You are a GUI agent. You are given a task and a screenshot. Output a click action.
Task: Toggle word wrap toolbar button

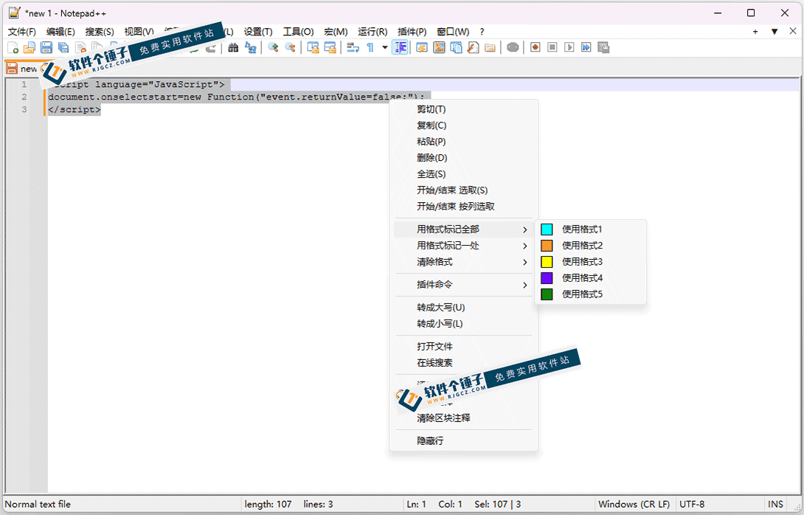[x=353, y=48]
